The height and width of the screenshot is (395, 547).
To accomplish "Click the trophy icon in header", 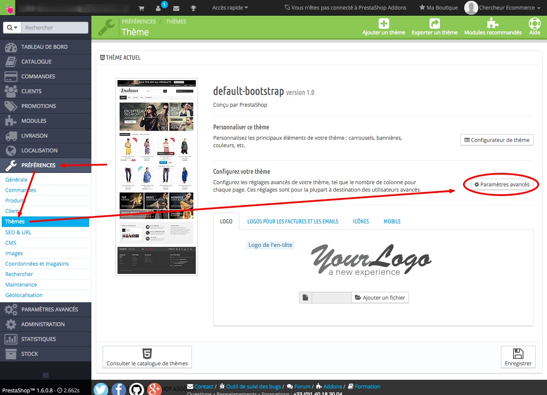I will pos(194,8).
